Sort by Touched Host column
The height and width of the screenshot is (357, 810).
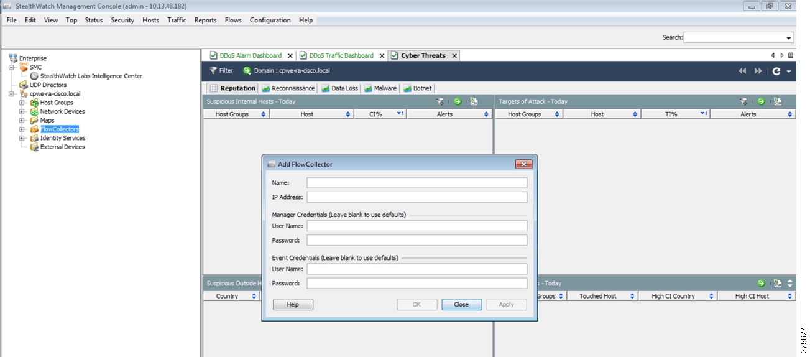(x=602, y=296)
